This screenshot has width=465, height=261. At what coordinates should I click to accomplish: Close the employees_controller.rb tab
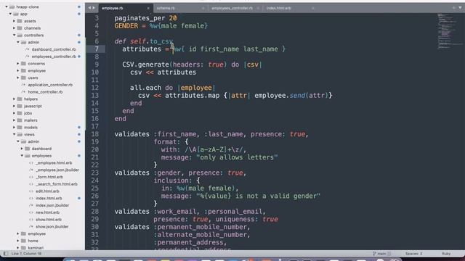click(258, 8)
